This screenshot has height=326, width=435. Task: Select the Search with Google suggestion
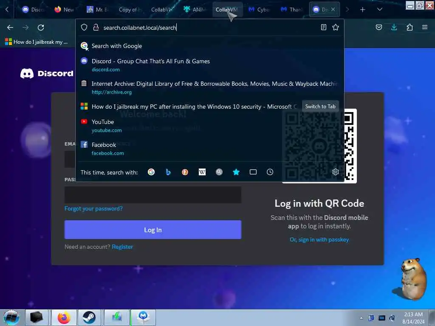[210, 46]
